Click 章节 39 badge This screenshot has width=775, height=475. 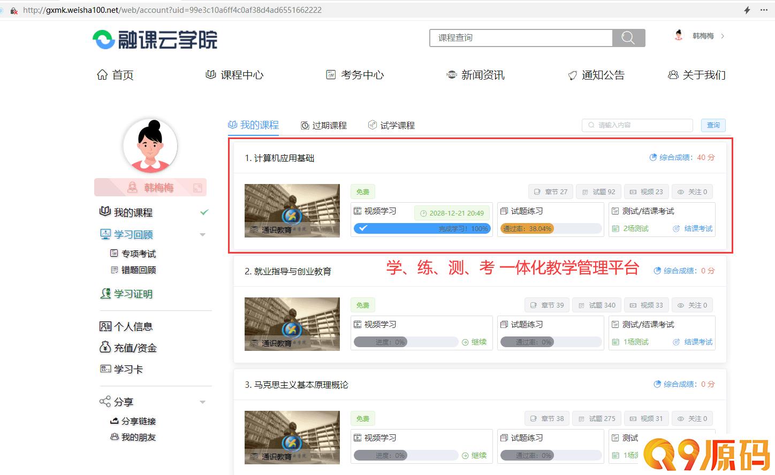(547, 305)
